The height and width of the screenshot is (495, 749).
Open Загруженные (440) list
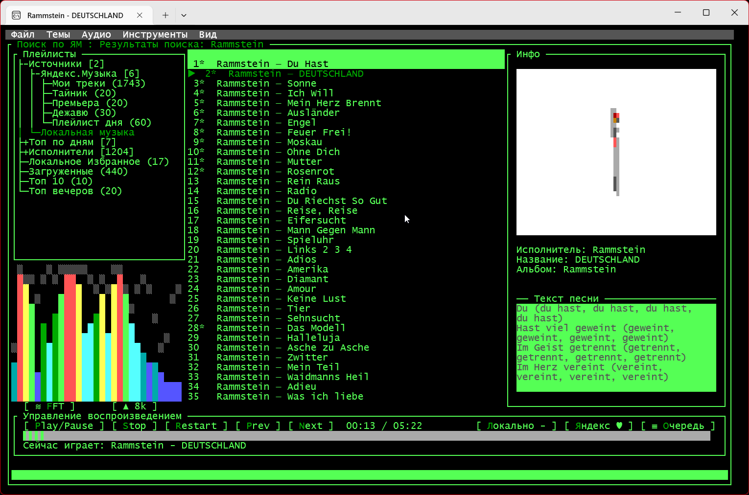[x=78, y=172]
